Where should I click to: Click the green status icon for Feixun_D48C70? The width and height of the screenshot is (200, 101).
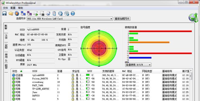pyautogui.click(x=14, y=79)
